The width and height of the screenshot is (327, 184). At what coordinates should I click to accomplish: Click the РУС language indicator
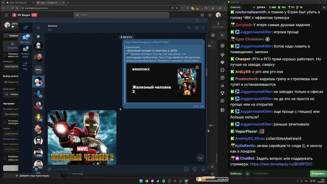[x=306, y=181]
